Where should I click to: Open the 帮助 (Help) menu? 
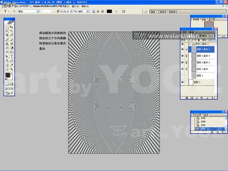[85, 6]
